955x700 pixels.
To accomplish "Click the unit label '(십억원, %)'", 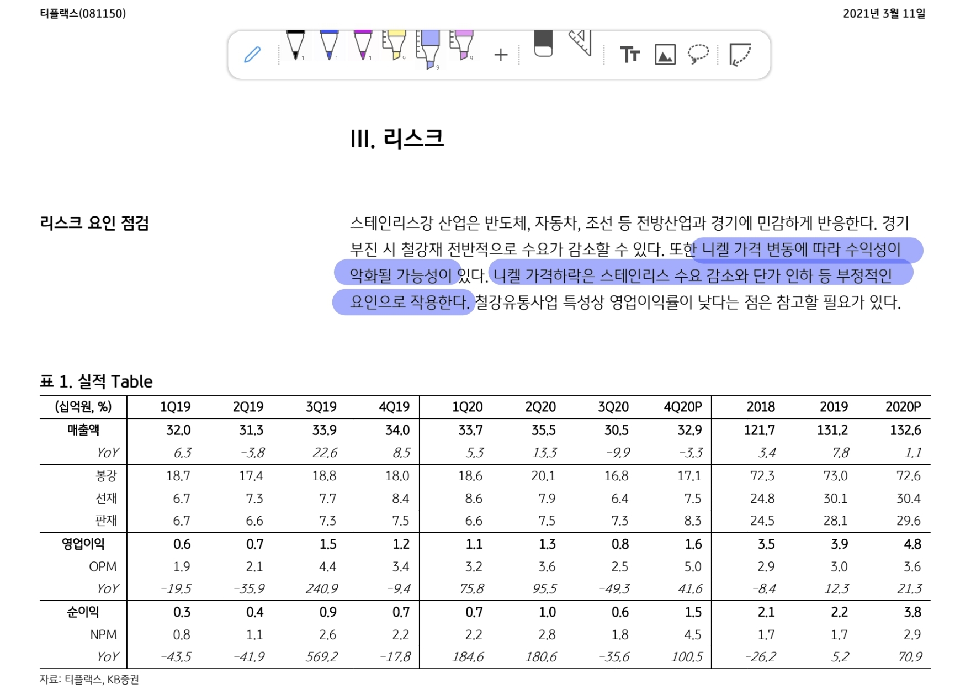I will [x=83, y=407].
